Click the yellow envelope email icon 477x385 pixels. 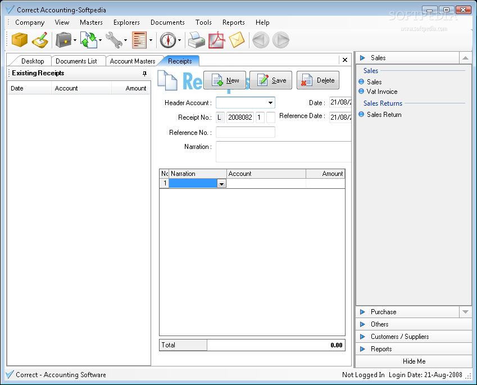(237, 40)
